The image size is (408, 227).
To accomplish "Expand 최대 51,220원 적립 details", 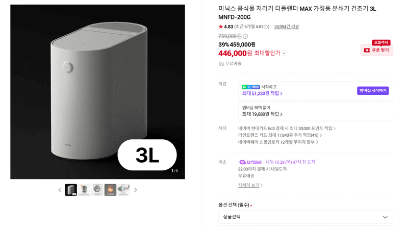I will 262,93.
